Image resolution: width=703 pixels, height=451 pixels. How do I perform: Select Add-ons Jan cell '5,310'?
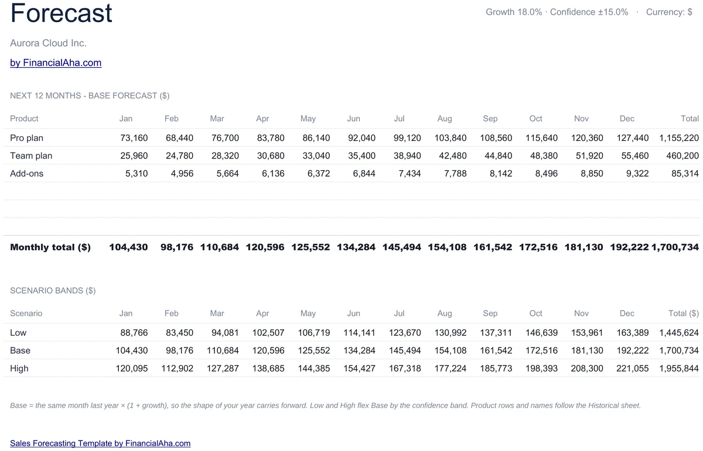point(136,174)
